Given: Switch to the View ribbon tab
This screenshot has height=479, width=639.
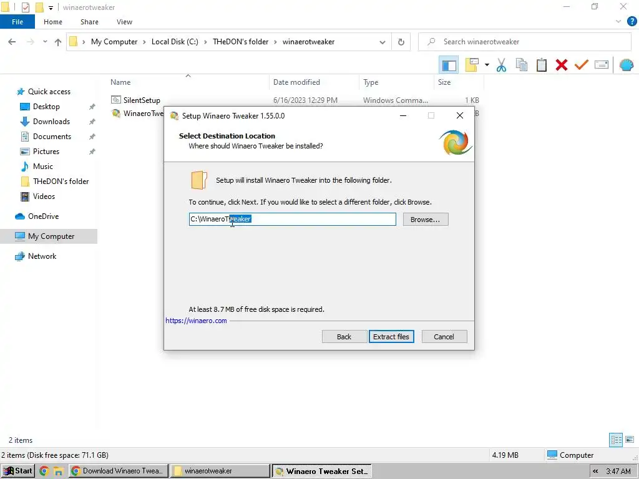Looking at the screenshot, I should point(124,22).
